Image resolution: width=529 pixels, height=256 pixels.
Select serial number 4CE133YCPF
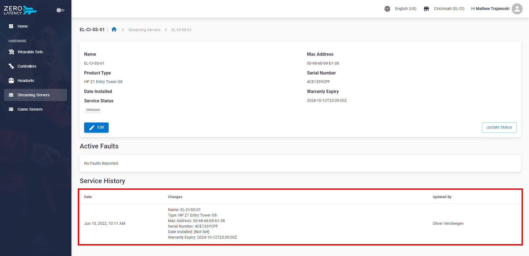tap(318, 82)
